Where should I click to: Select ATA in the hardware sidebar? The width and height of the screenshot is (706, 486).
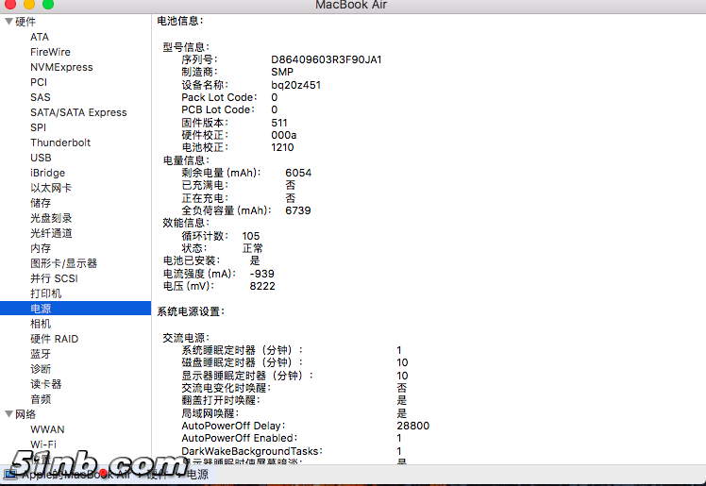point(40,37)
